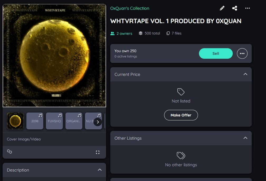Viewport: 266px width, 181px height.
Task: Click the people icon next to 2 owners
Action: [112, 33]
